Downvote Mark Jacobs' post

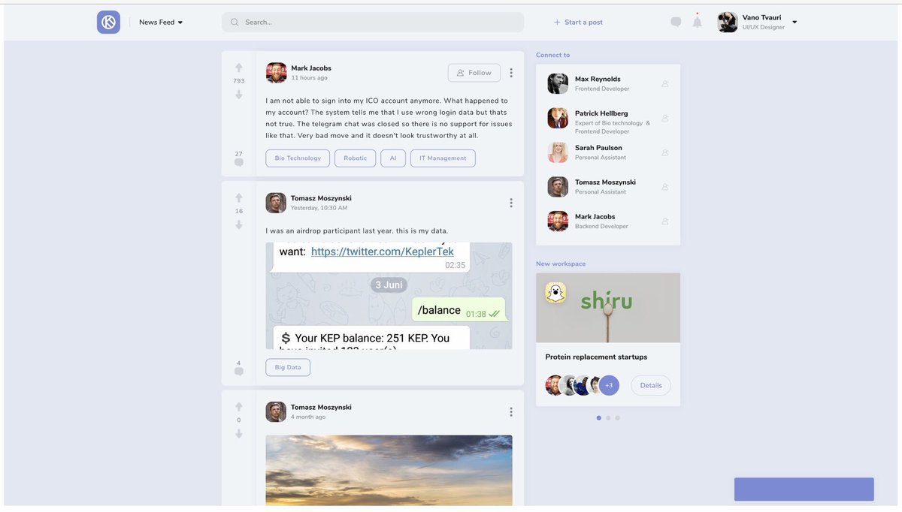tap(239, 95)
